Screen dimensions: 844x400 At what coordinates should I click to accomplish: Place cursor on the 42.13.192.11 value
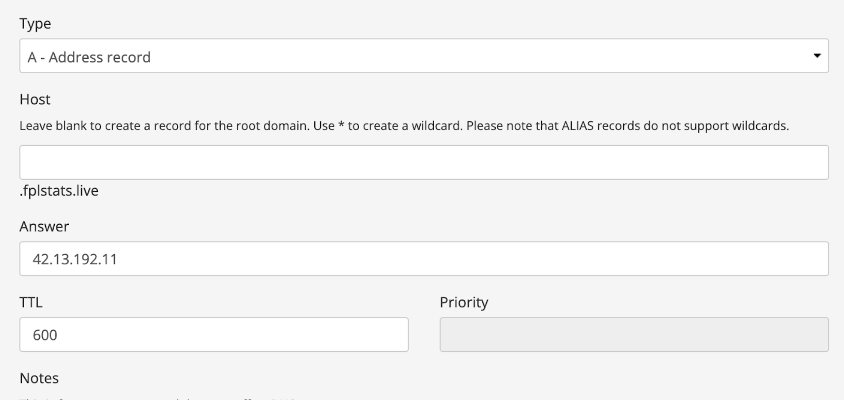click(75, 259)
